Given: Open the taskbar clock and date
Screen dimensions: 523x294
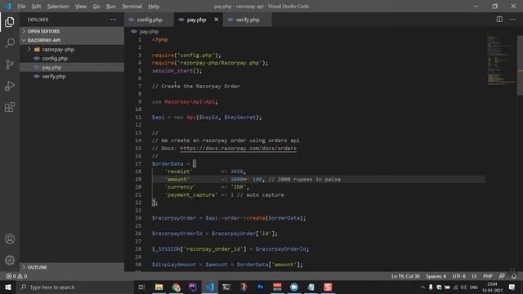Looking at the screenshot, I should pos(492,287).
